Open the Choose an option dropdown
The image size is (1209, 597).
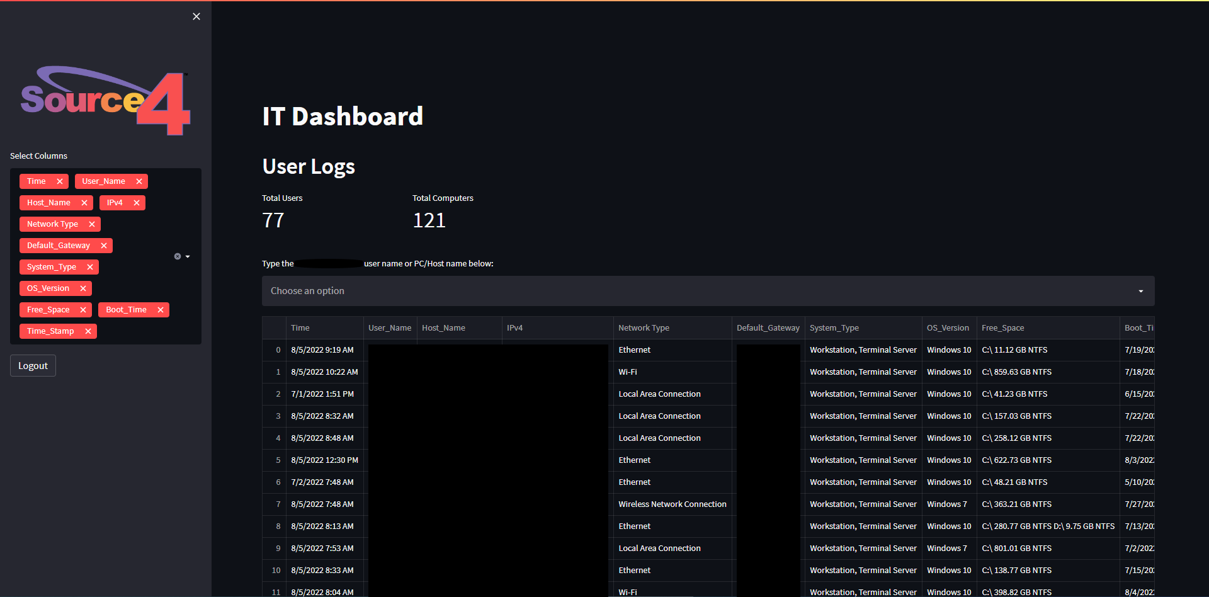pos(708,291)
